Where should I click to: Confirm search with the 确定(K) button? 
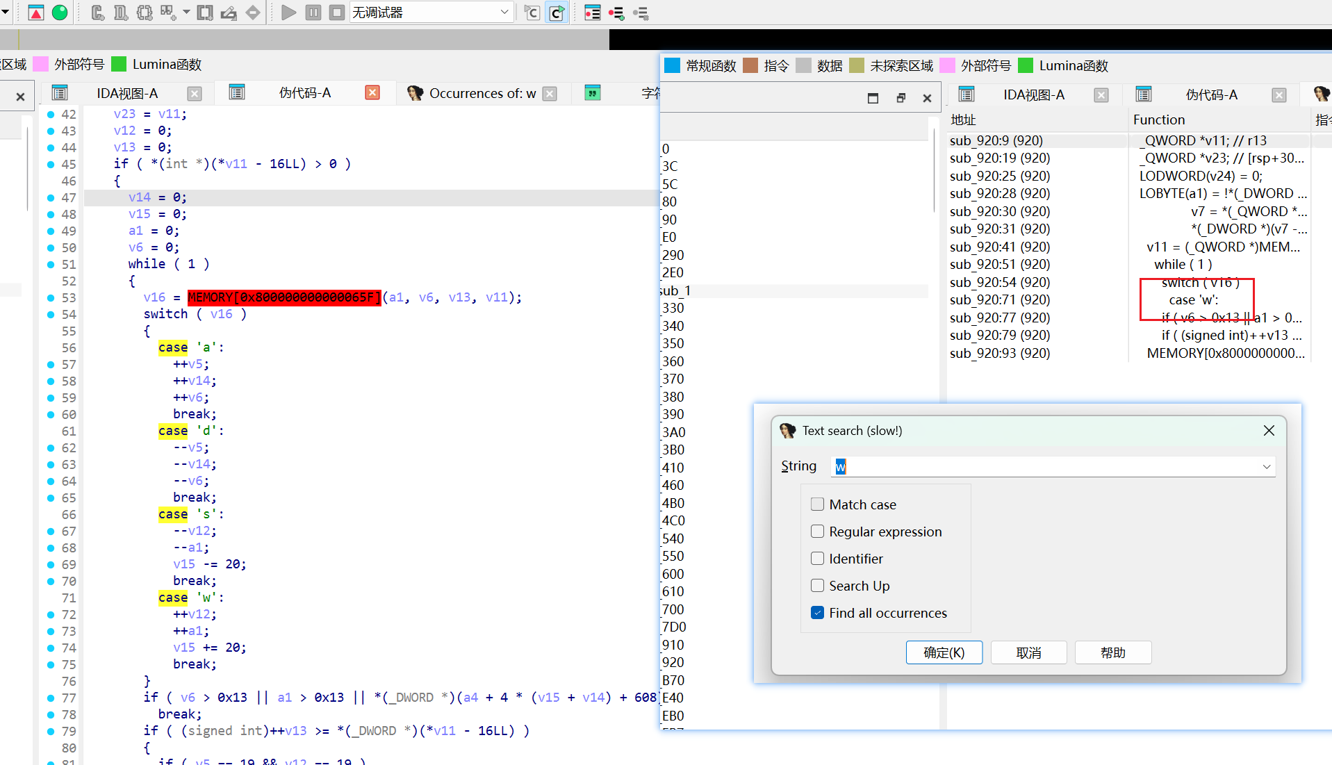[944, 652]
